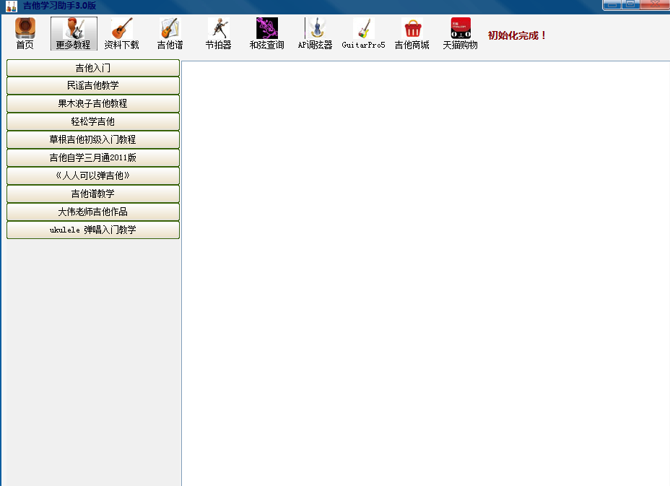Launch the AP调弦器 tuner
Viewport: 670px width, 486px height.
315,34
